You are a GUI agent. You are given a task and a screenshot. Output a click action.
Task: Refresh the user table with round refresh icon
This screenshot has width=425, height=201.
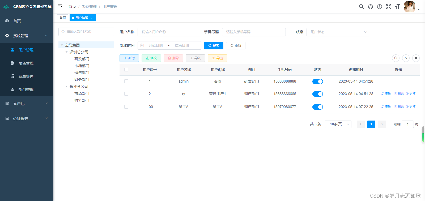pos(406,58)
